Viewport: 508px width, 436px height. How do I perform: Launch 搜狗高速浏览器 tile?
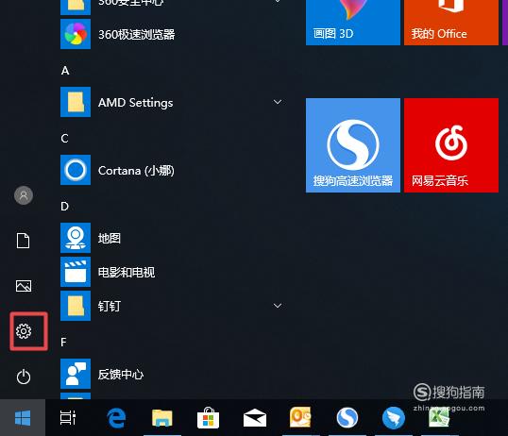tap(353, 145)
